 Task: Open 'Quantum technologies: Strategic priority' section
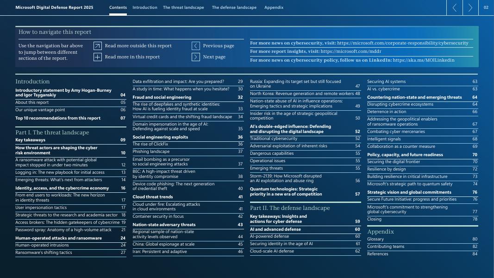[x=305, y=192]
